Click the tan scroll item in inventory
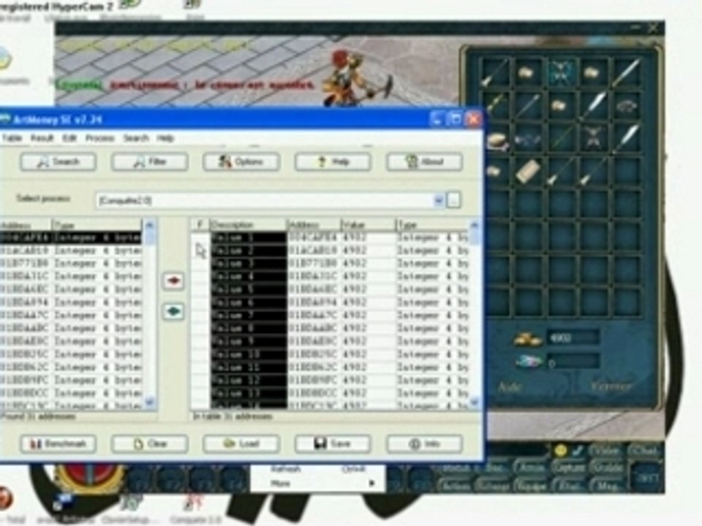Screen dimensions: 702x526 (527, 171)
